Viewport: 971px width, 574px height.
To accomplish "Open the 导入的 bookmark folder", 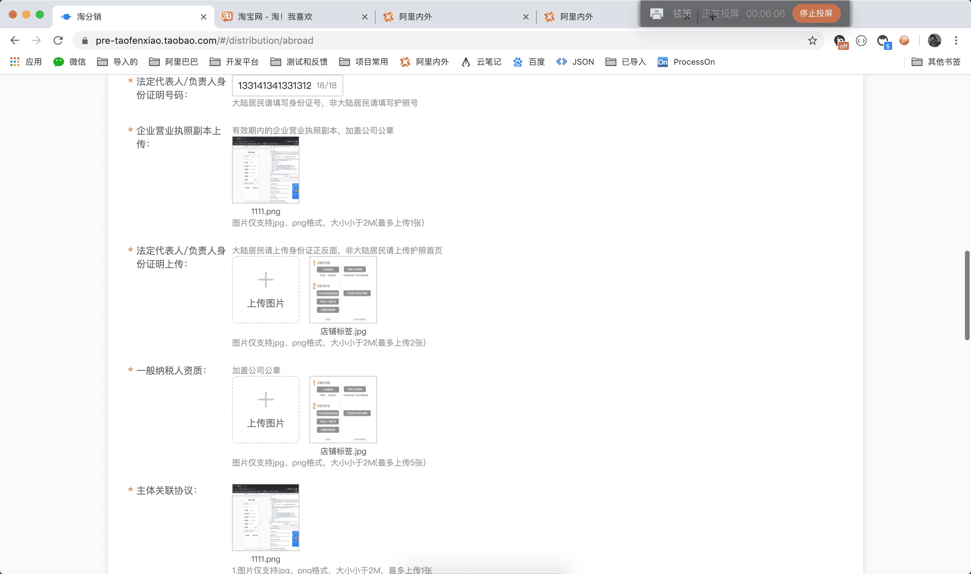I will pyautogui.click(x=117, y=62).
